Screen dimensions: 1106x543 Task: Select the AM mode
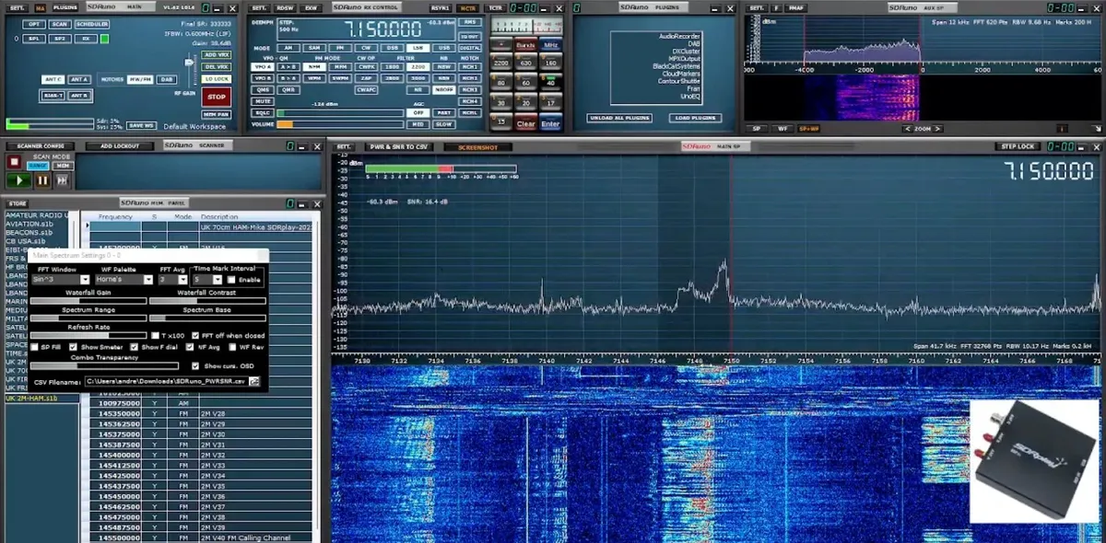(288, 48)
